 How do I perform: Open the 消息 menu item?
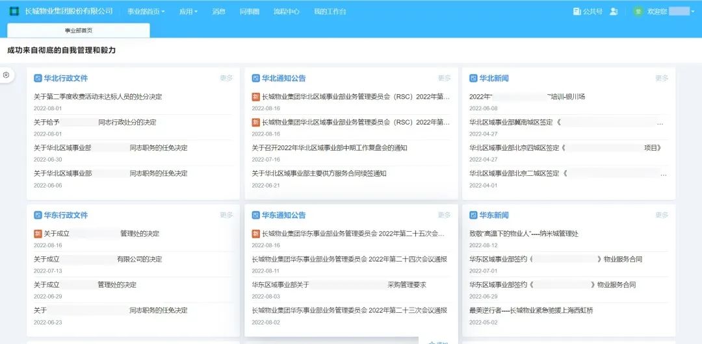[218, 12]
